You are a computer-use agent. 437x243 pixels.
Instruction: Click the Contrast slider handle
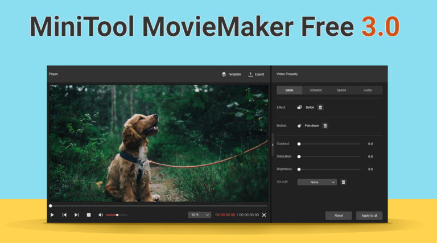coord(299,144)
